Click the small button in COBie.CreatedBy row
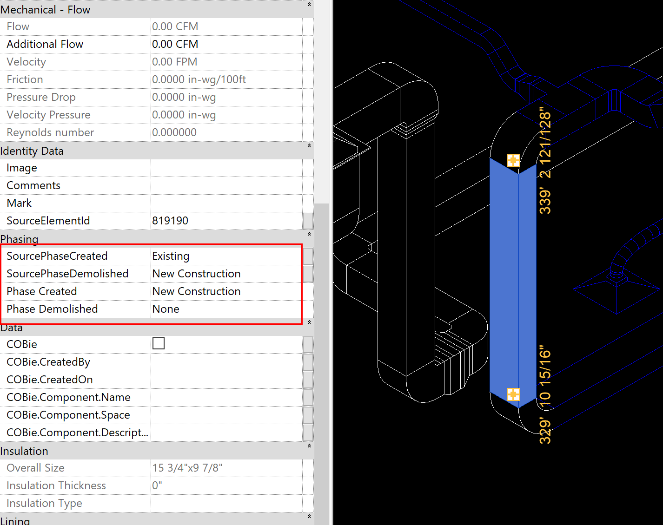663x525 pixels. pos(308,362)
